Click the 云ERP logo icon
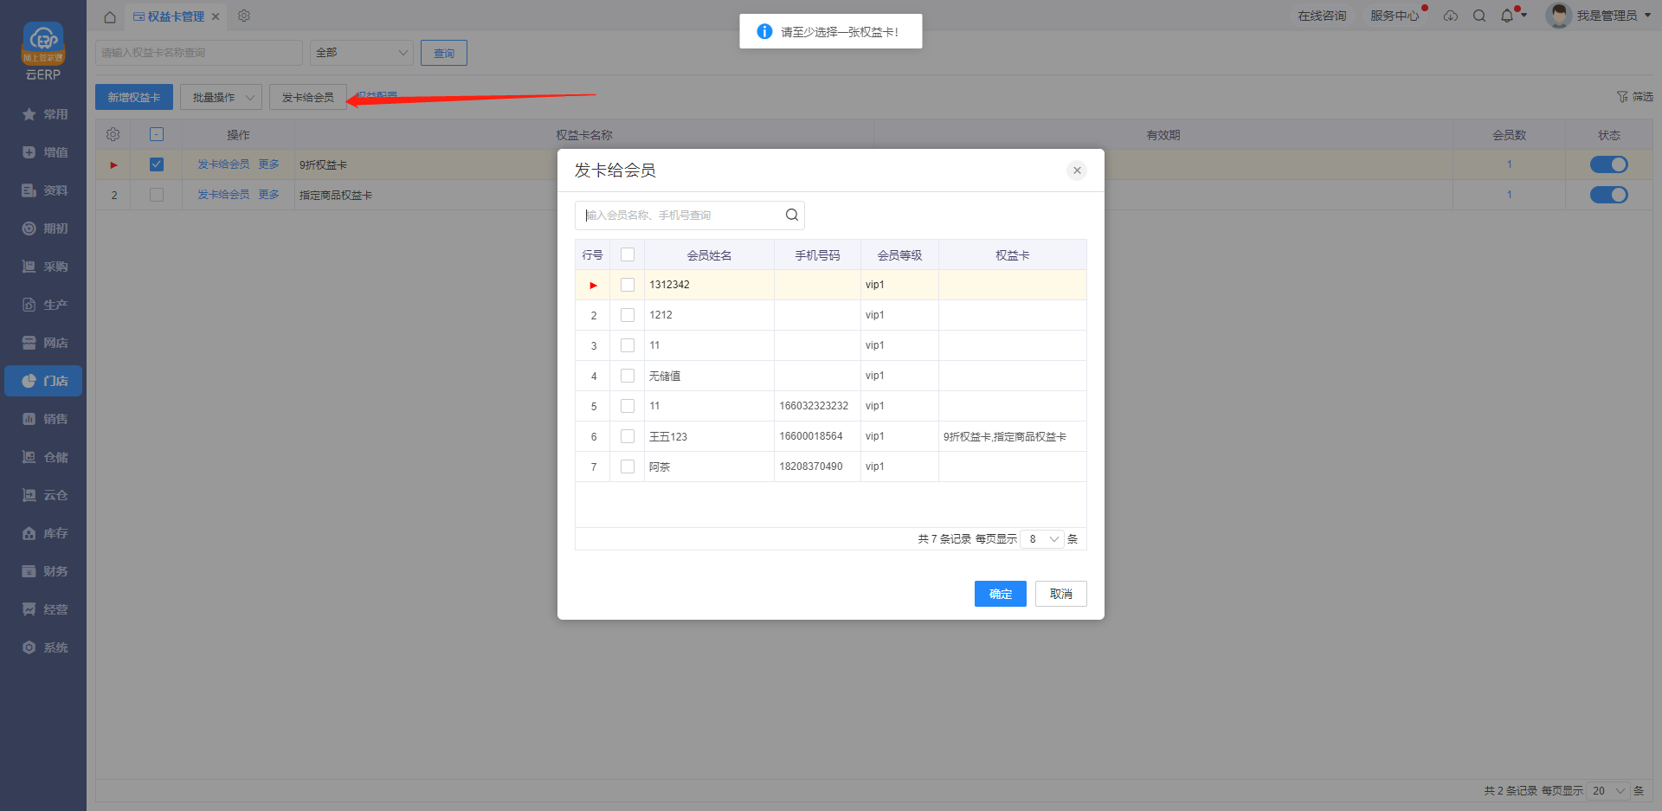Screen dimensions: 1662x811 point(43,43)
